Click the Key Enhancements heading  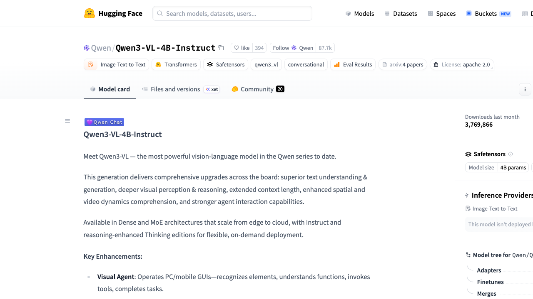[113, 256]
